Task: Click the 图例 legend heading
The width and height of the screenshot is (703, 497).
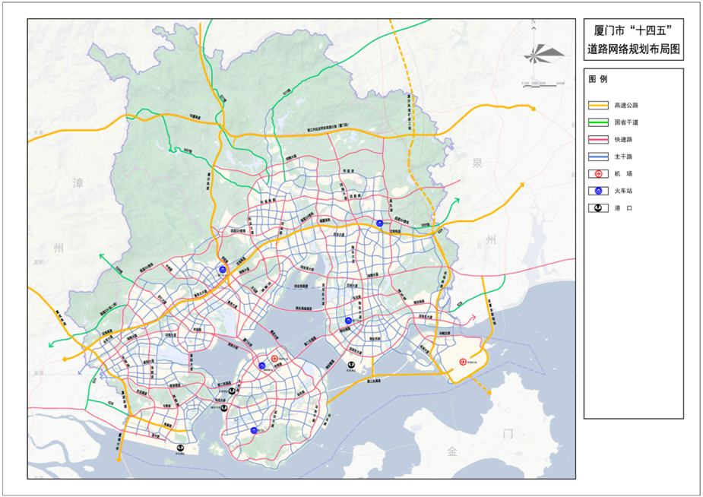Action: pyautogui.click(x=597, y=79)
